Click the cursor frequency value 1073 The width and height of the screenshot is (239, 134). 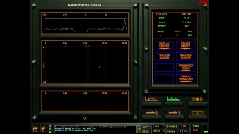pyautogui.click(x=186, y=17)
